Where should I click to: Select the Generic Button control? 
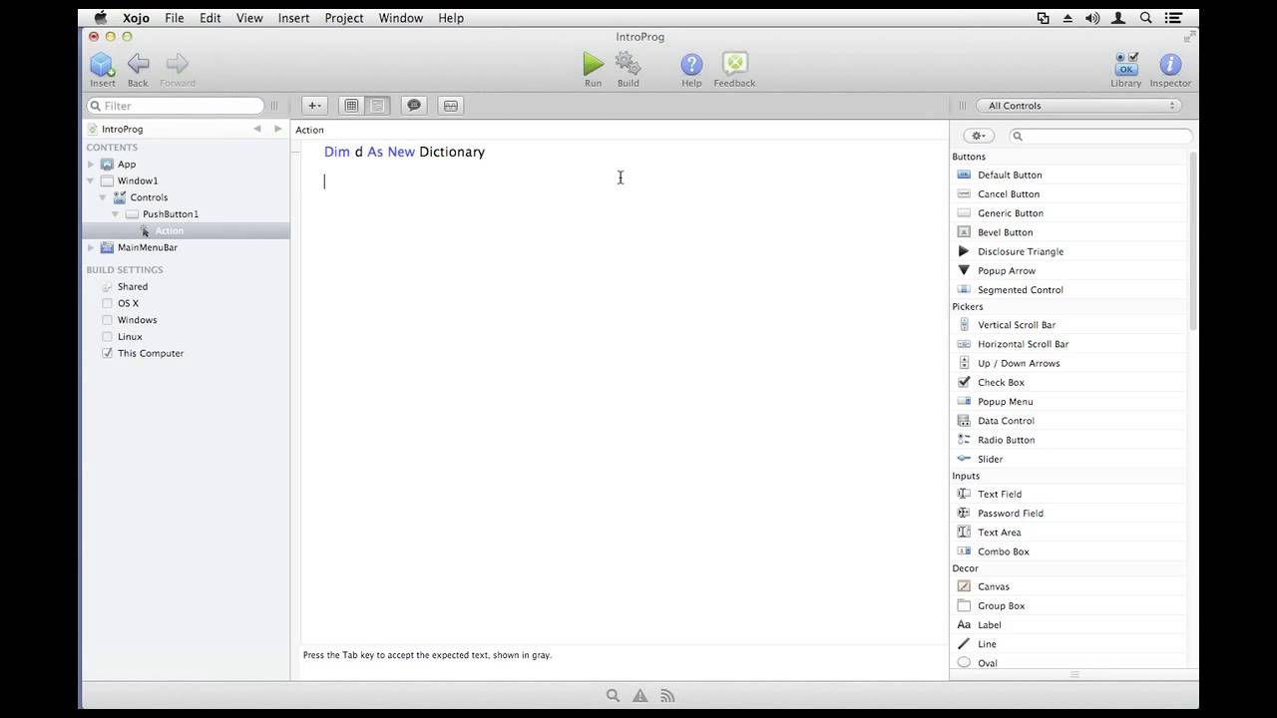click(1010, 213)
